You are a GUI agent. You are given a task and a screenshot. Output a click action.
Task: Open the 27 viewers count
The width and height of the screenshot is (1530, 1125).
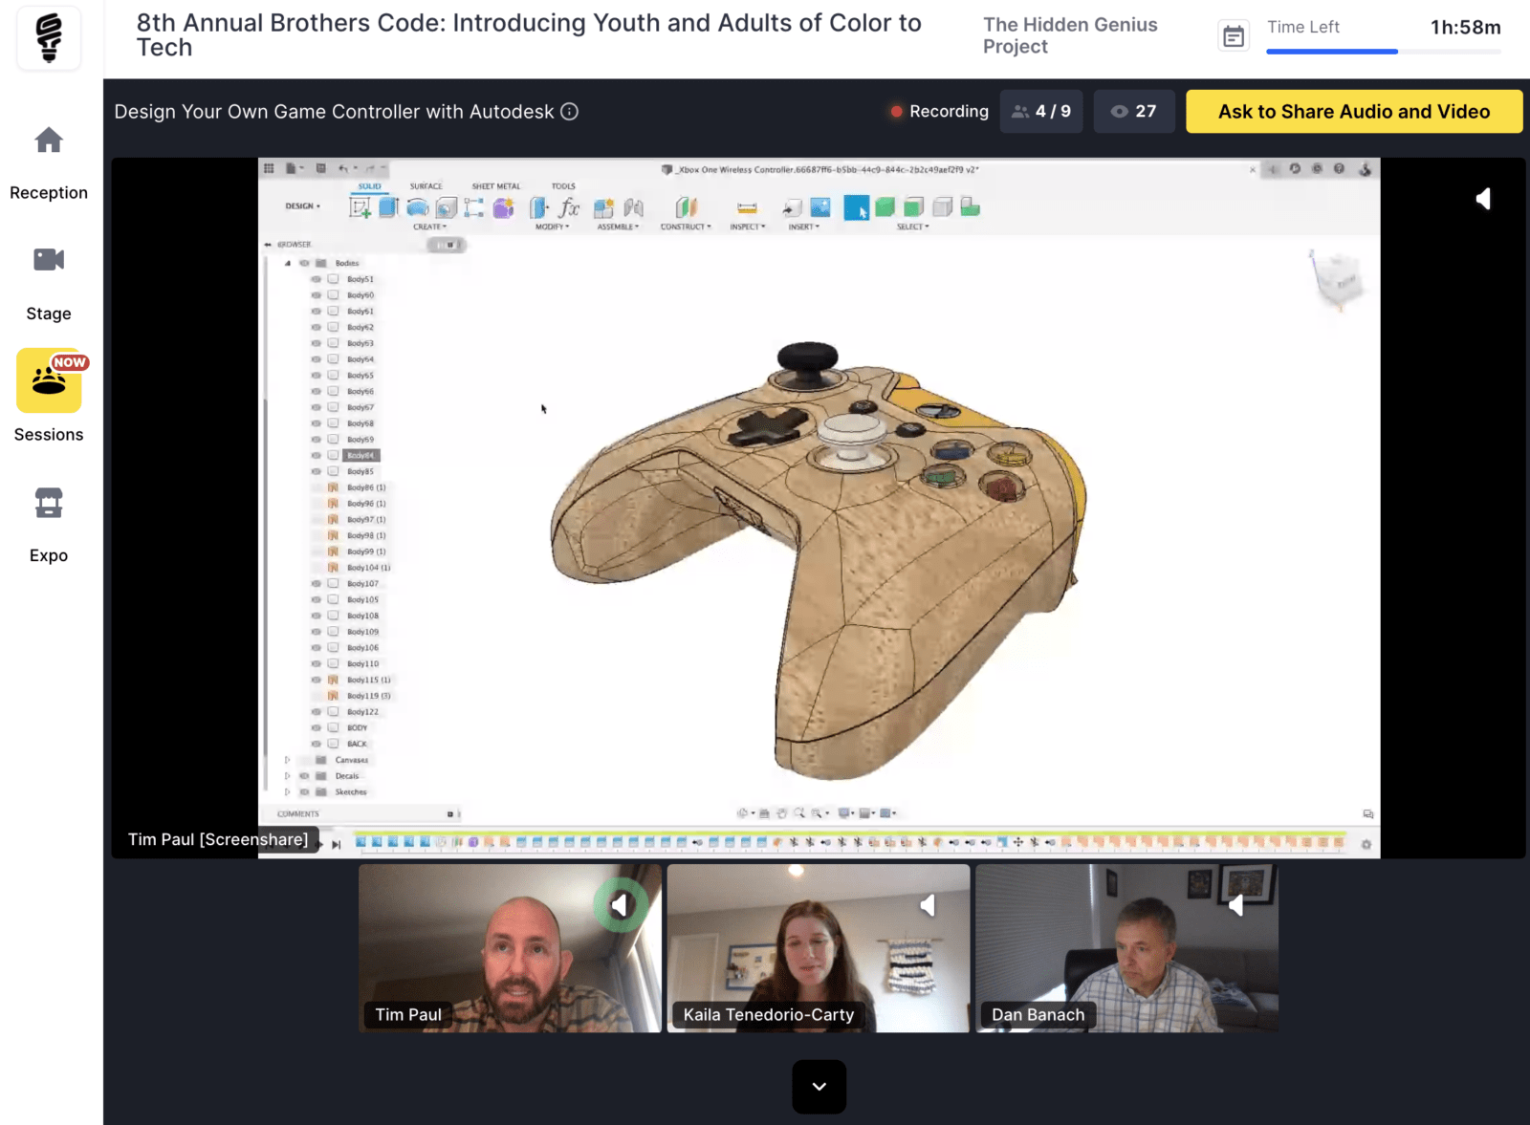point(1133,112)
